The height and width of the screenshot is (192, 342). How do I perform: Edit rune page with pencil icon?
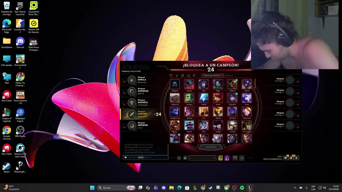[x=185, y=158]
